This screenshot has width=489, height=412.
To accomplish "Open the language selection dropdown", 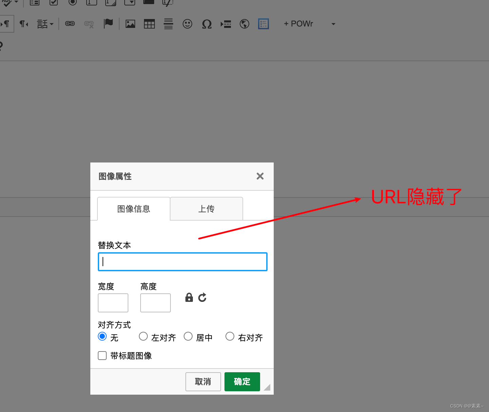I will tap(45, 24).
